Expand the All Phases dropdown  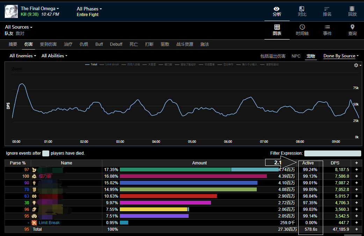[89, 9]
